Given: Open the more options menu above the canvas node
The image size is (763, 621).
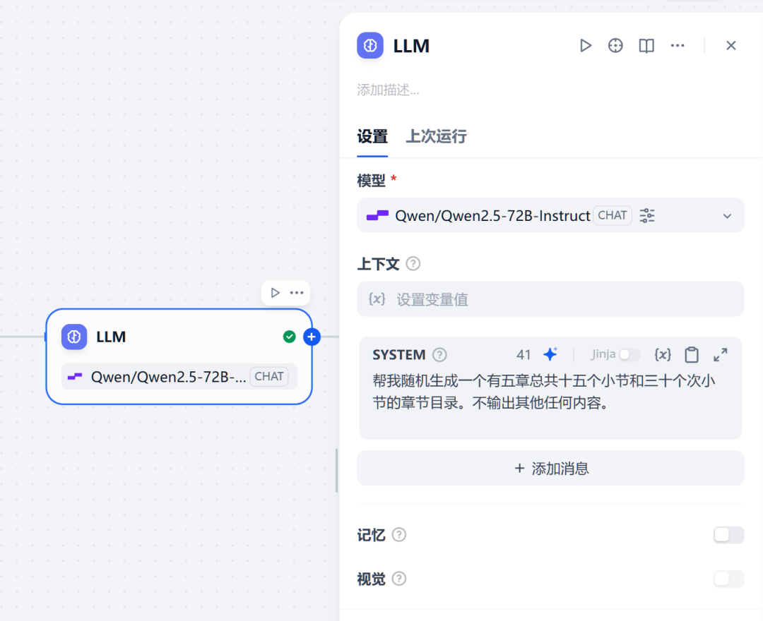Looking at the screenshot, I should click(296, 292).
